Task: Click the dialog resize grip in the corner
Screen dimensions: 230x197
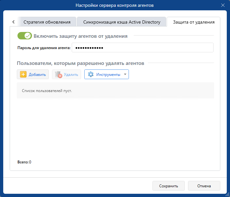Action: [227, 194]
